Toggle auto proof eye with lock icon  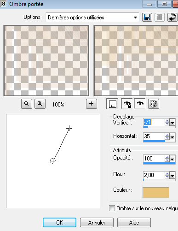pos(127,104)
